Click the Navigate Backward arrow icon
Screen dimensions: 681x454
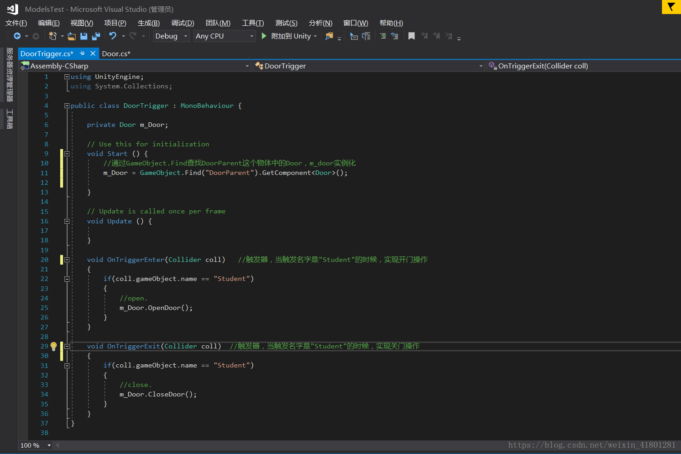(x=17, y=36)
